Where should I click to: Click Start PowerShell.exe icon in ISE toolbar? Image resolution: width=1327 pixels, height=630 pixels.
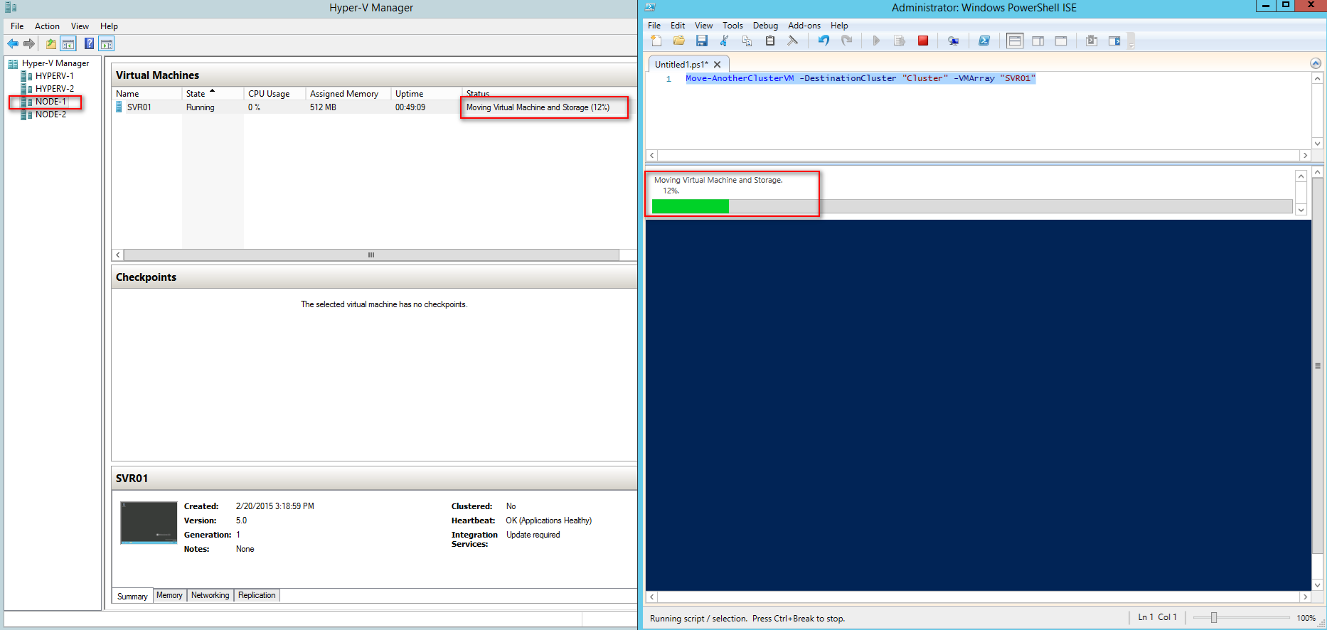tap(984, 41)
